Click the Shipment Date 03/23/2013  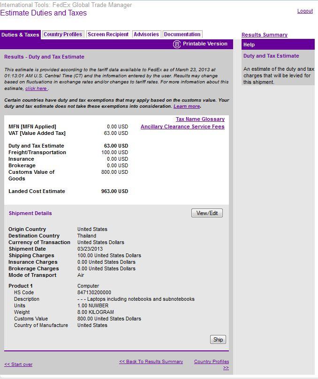tap(90, 249)
